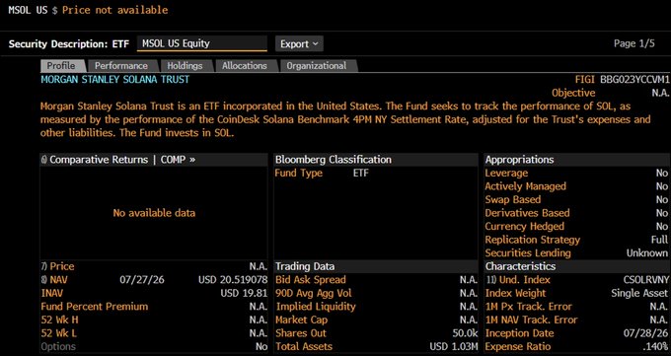
Task: Click the Shares Out value 50.0k
Action: tap(465, 333)
